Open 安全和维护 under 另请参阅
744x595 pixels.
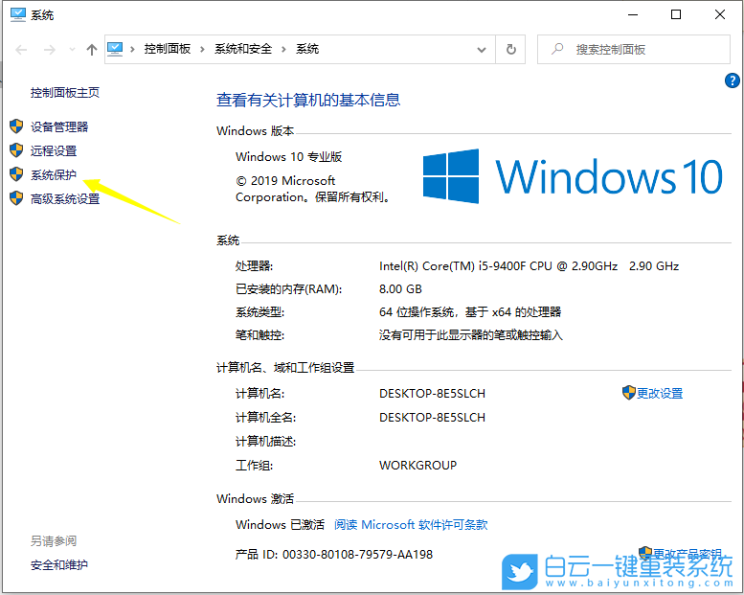click(x=59, y=565)
